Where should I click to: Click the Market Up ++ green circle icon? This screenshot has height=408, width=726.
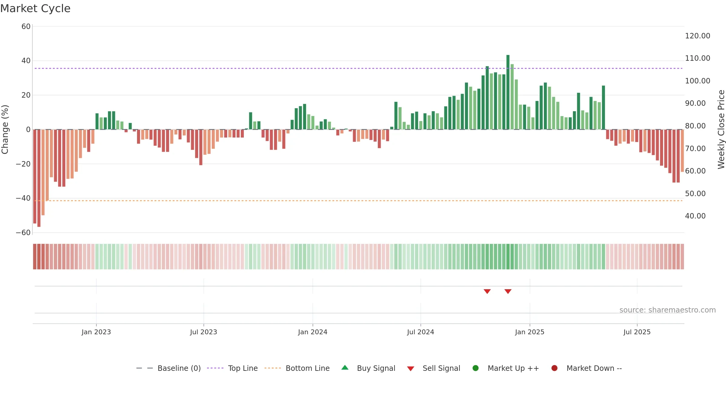(x=476, y=368)
